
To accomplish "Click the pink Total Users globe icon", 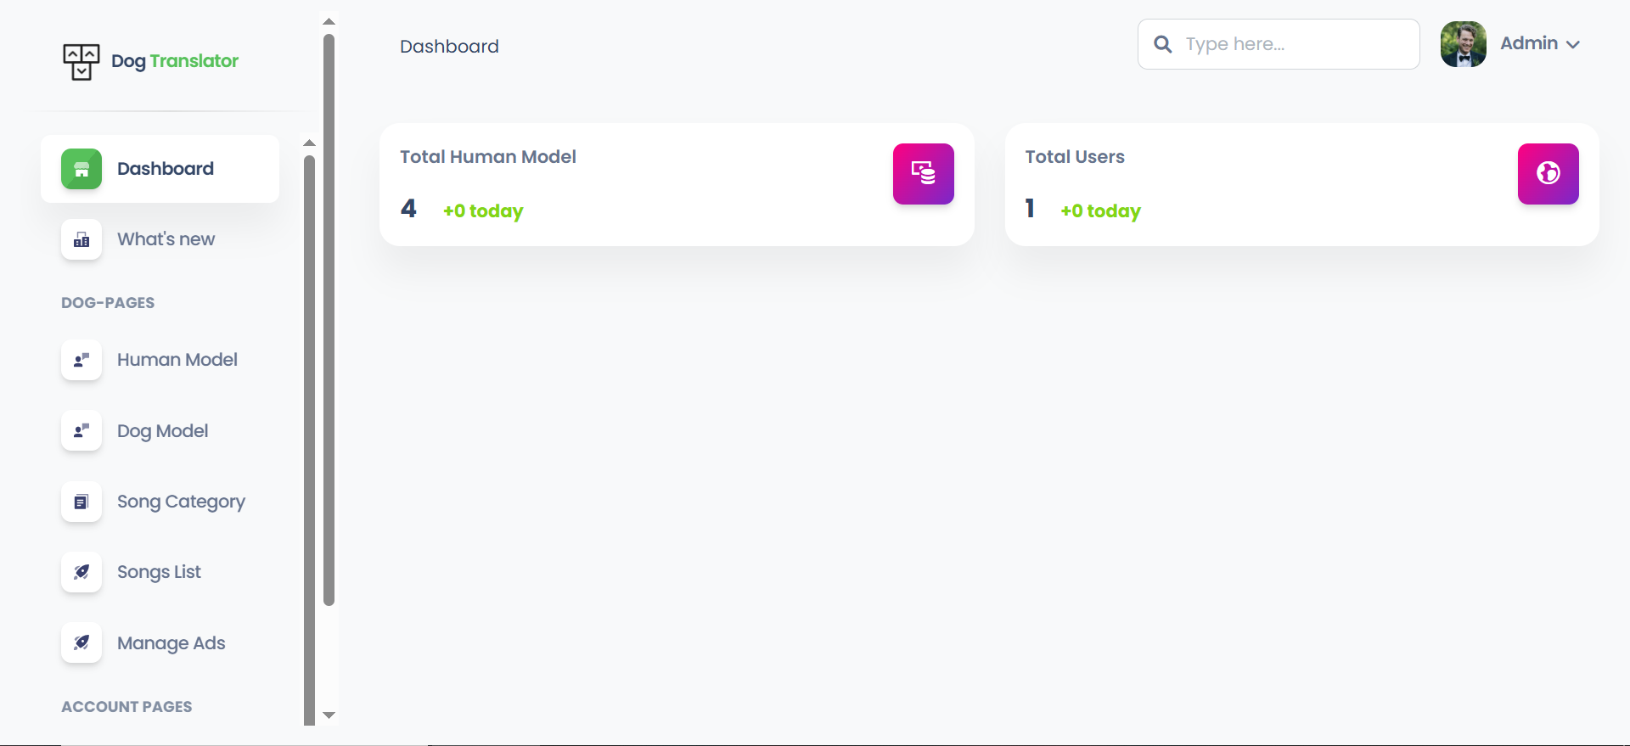I will (1548, 174).
